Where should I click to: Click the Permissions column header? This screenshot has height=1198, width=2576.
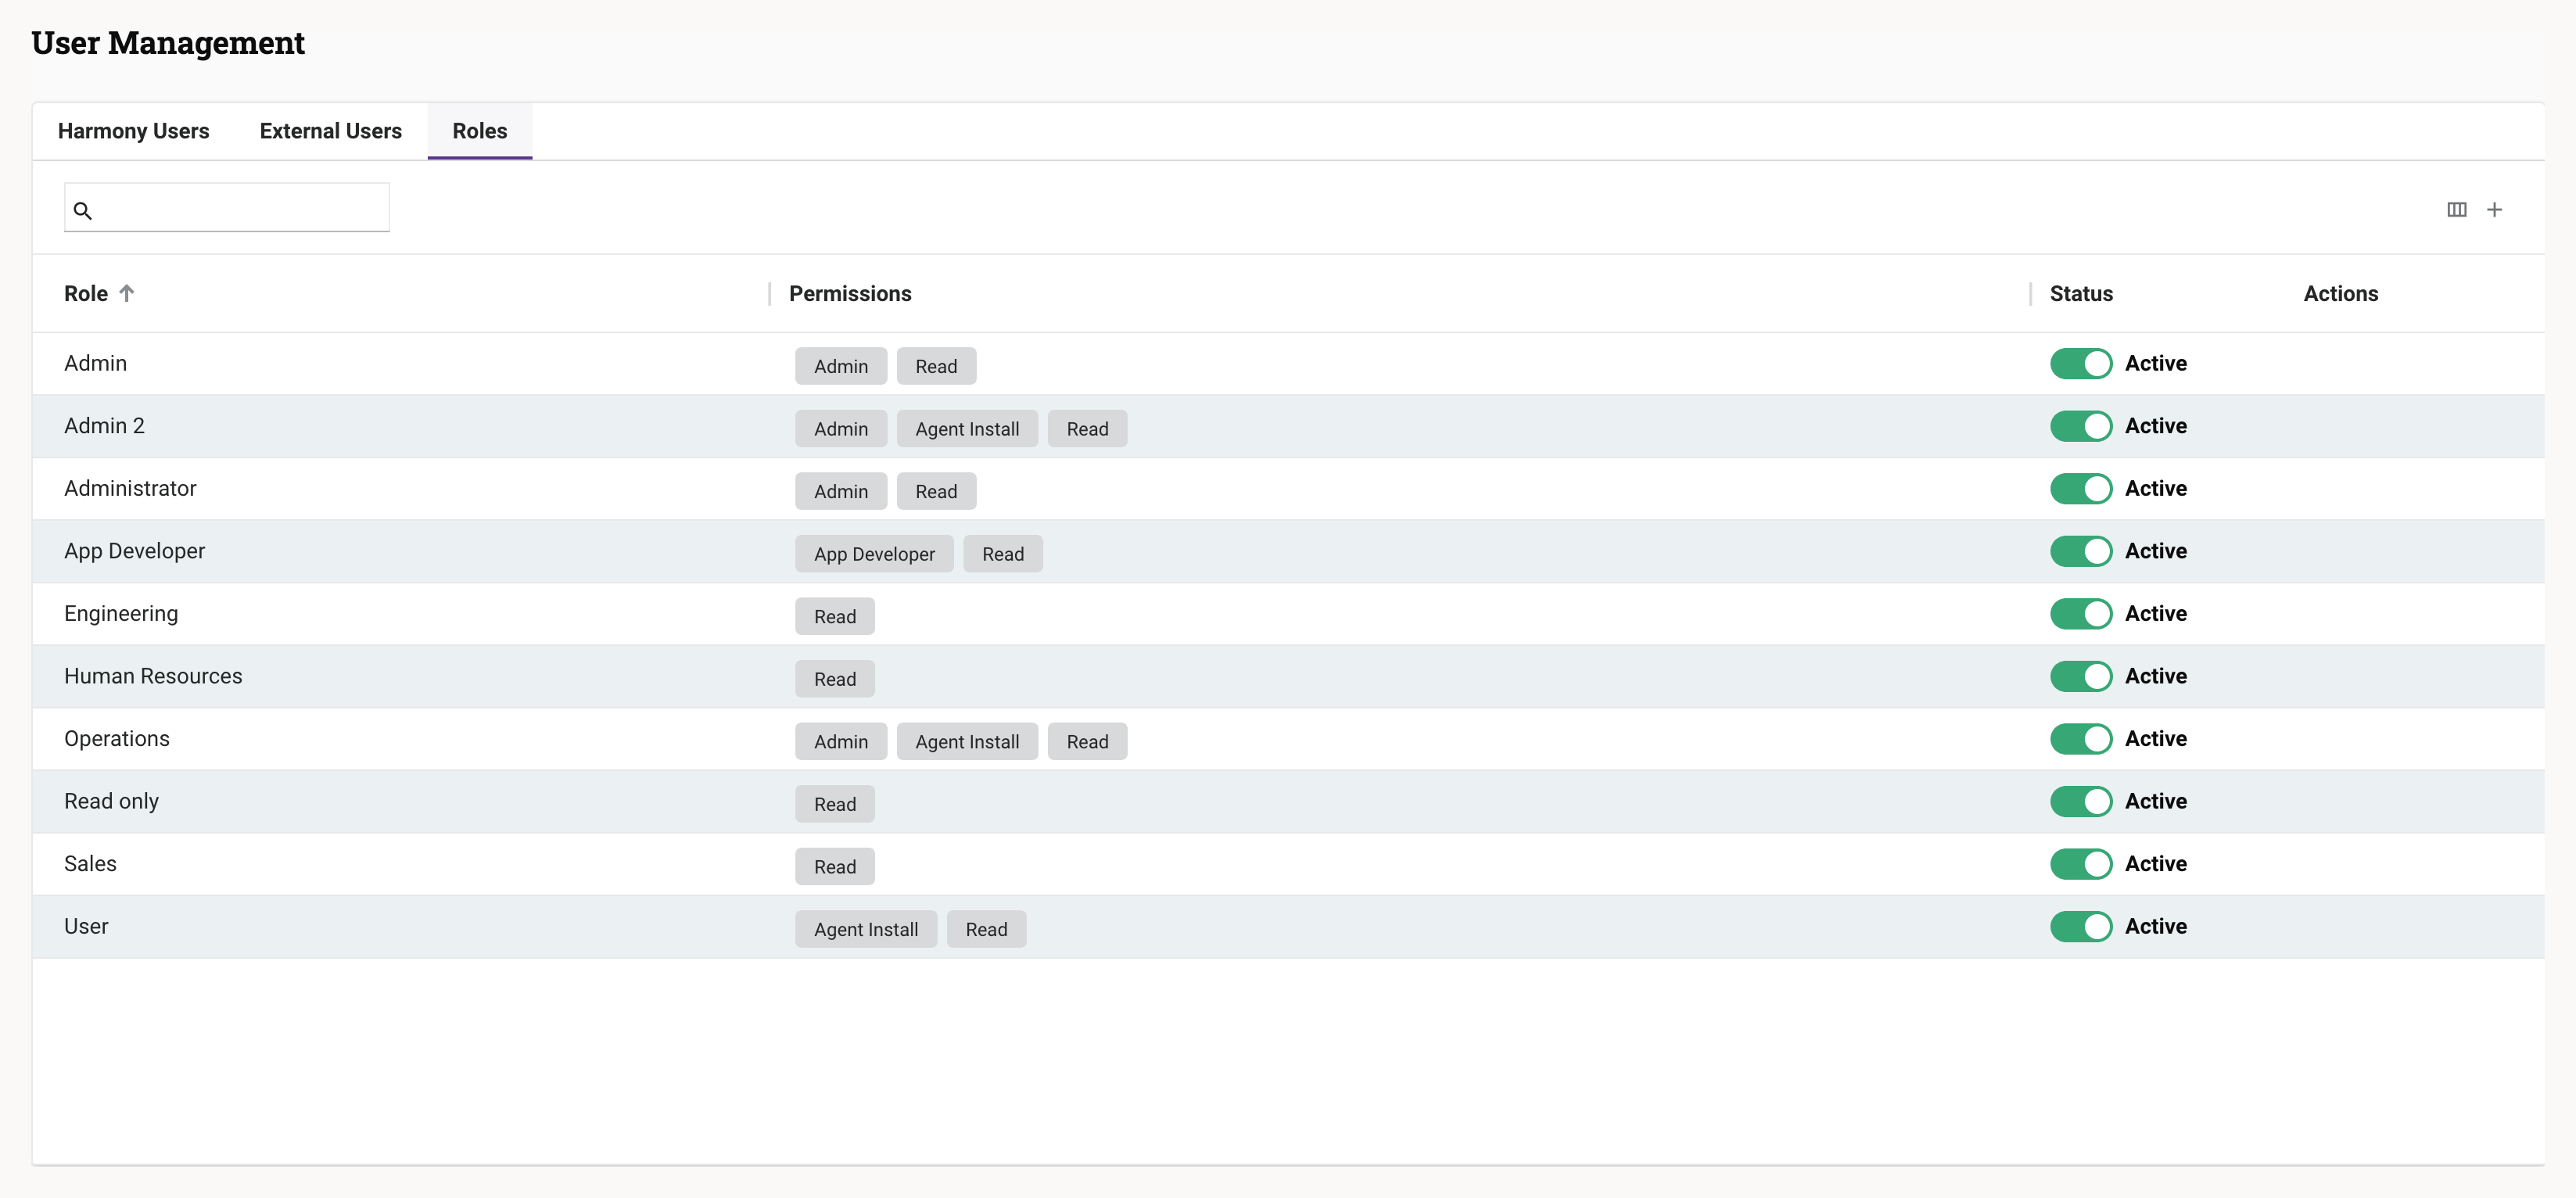point(849,293)
